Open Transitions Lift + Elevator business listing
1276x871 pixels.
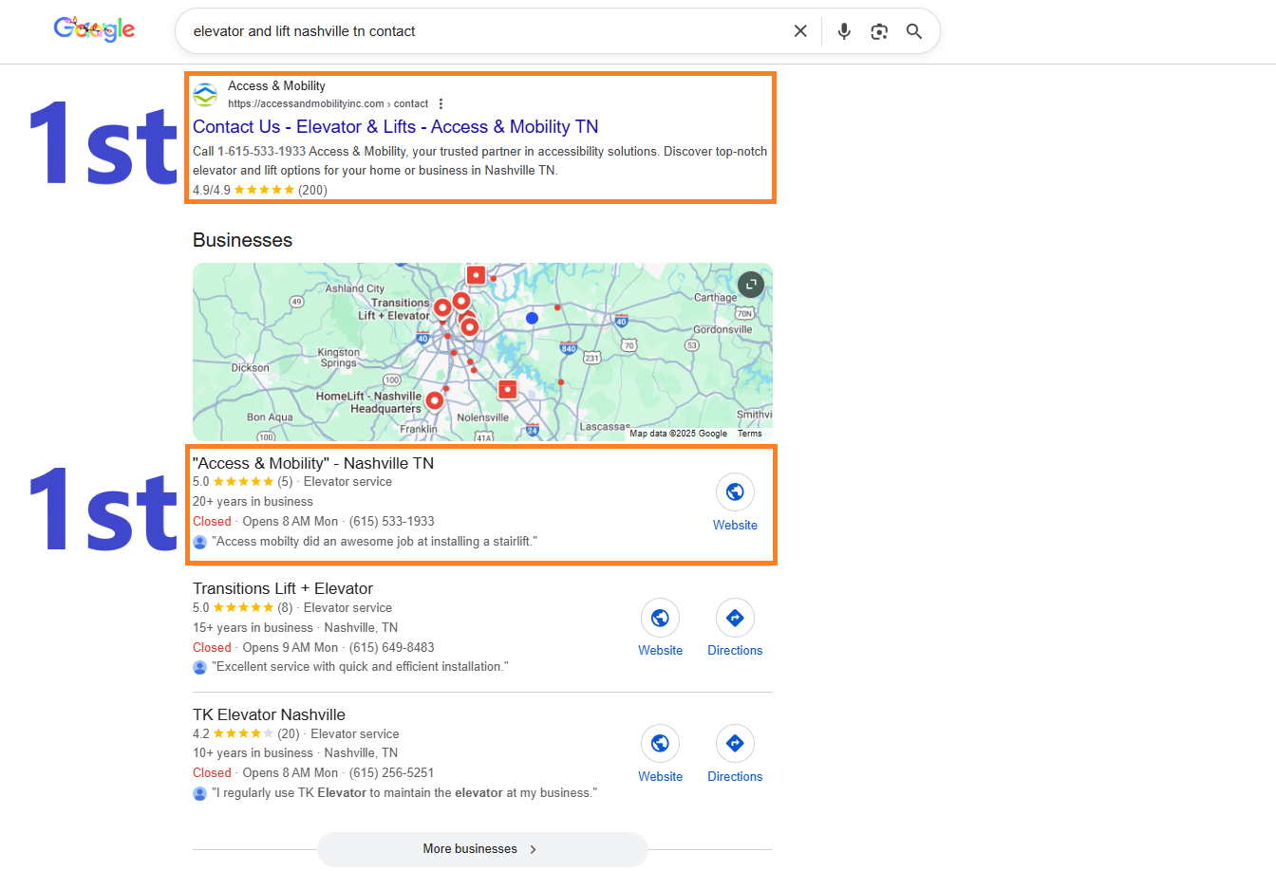tap(283, 588)
